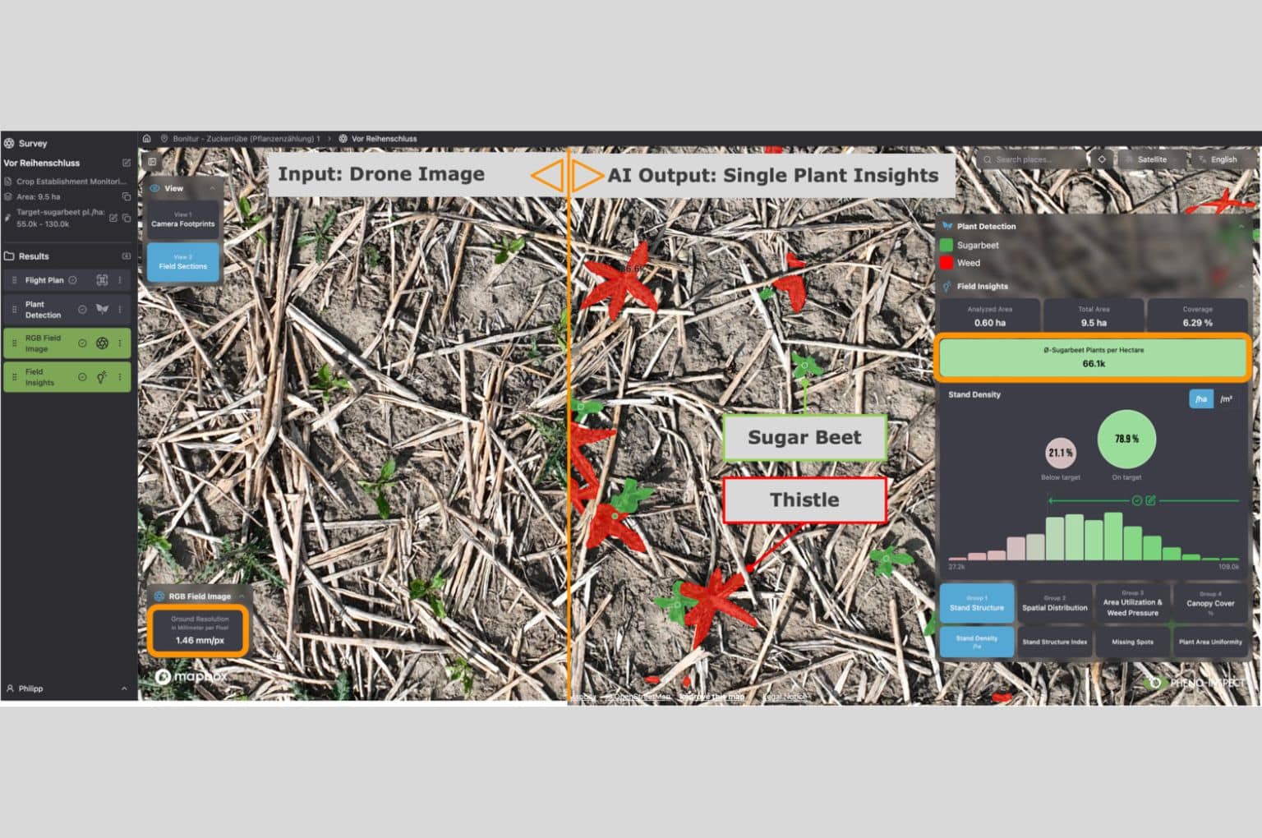Collapse the View panel

213,189
